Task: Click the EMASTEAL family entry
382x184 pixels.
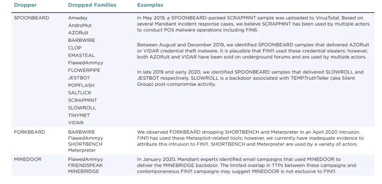Action: [81, 55]
